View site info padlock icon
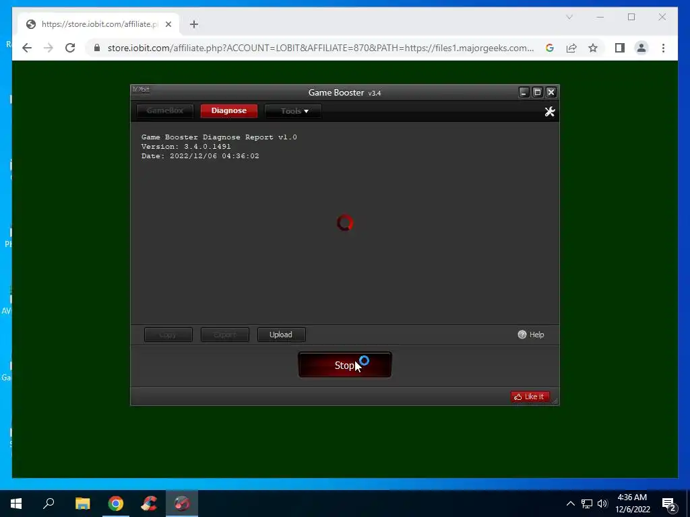The image size is (690, 517). tap(97, 48)
